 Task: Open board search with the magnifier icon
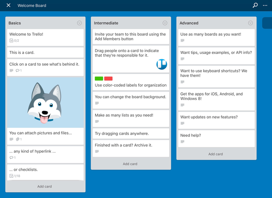click(255, 5)
